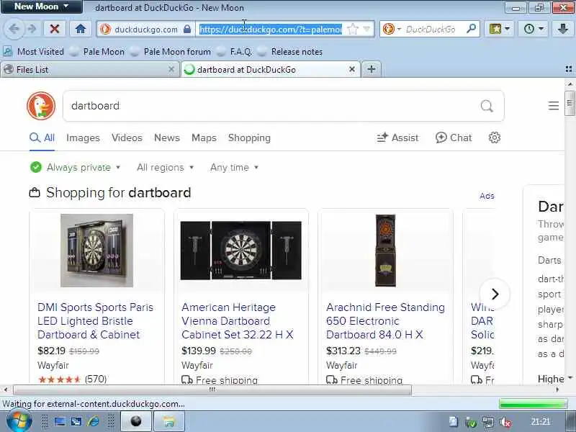Open the Chat feature
This screenshot has height=432, width=576.
(454, 138)
